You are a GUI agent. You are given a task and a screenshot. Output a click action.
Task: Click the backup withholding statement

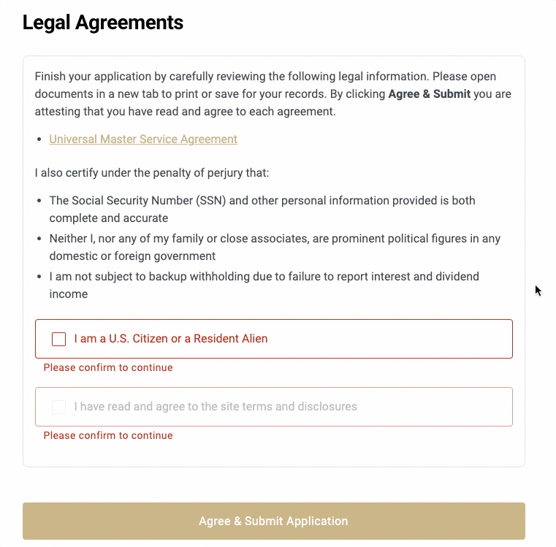tap(264, 277)
